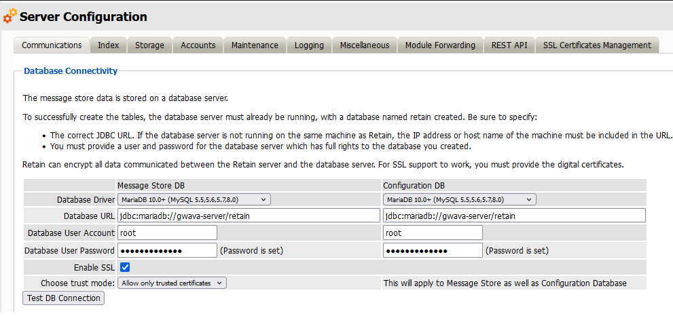Click the Message Store Database URL field
This screenshot has width=673, height=318.
(x=248, y=216)
